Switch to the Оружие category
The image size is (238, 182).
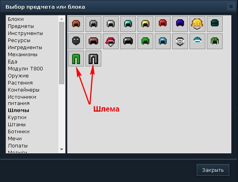coord(18,76)
